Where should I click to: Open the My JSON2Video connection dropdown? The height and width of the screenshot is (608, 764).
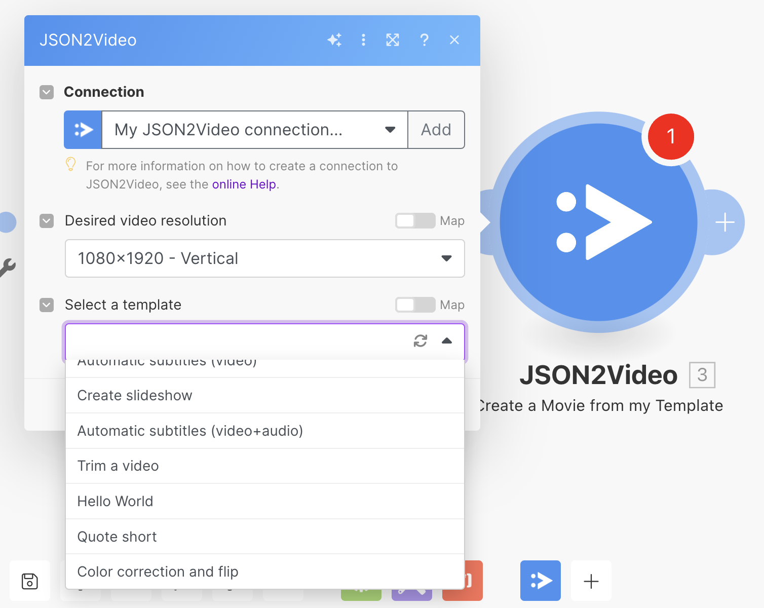point(255,130)
